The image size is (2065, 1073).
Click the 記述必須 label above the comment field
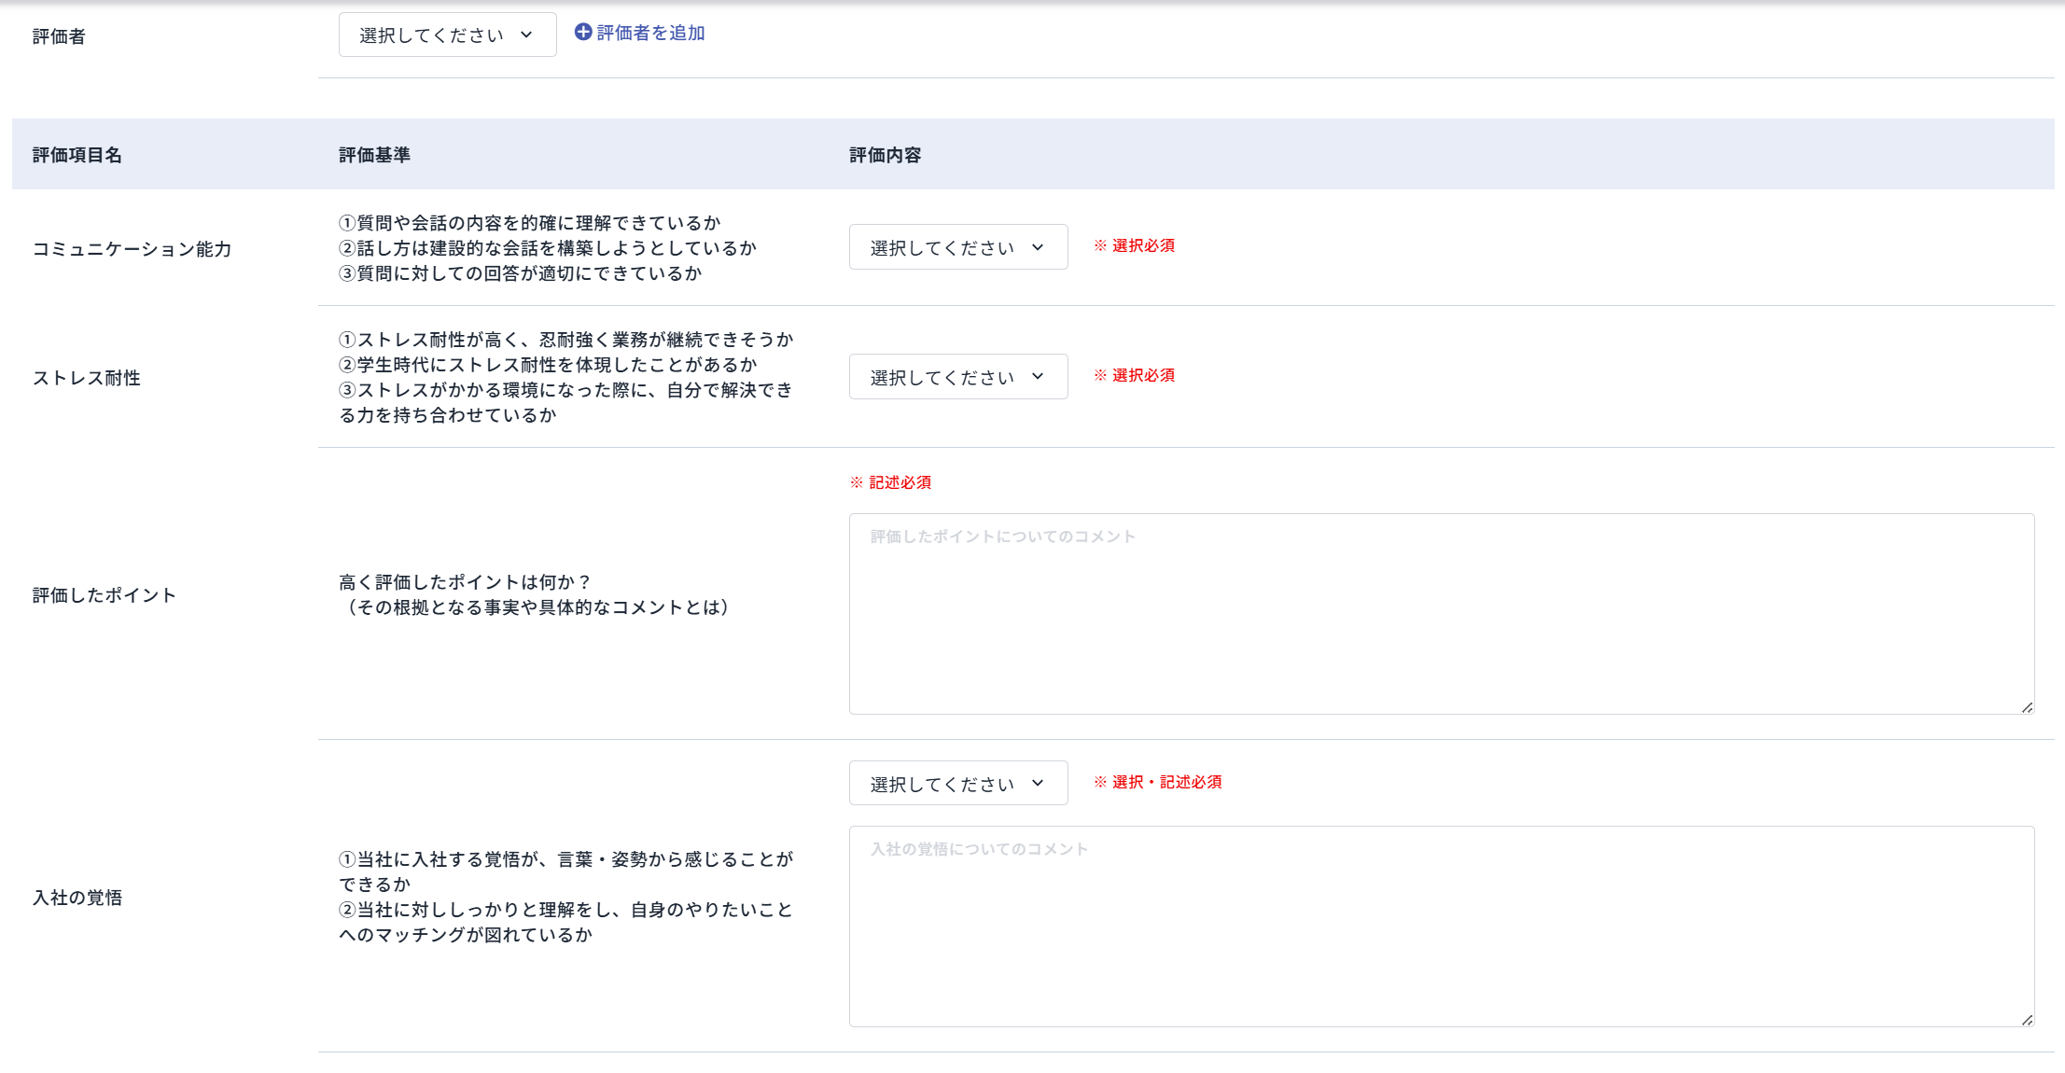pos(893,482)
